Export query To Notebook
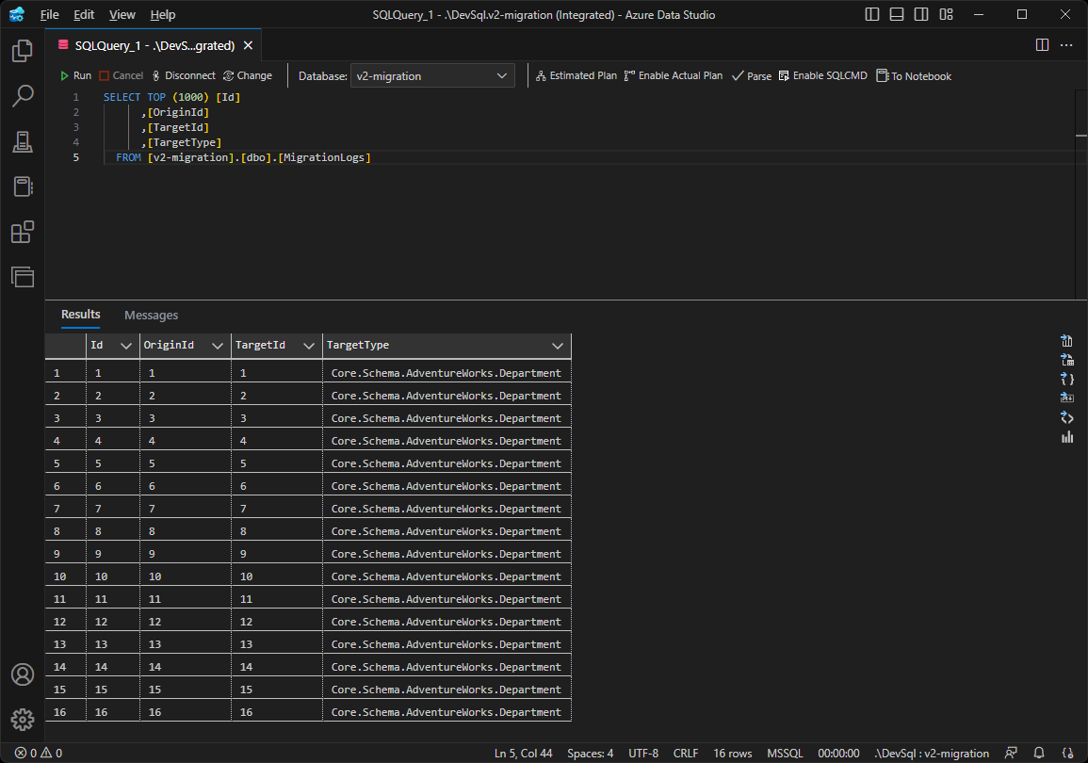This screenshot has width=1088, height=763. (914, 75)
